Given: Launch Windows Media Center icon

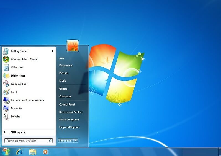Looking at the screenshot, I should [x=6, y=59].
